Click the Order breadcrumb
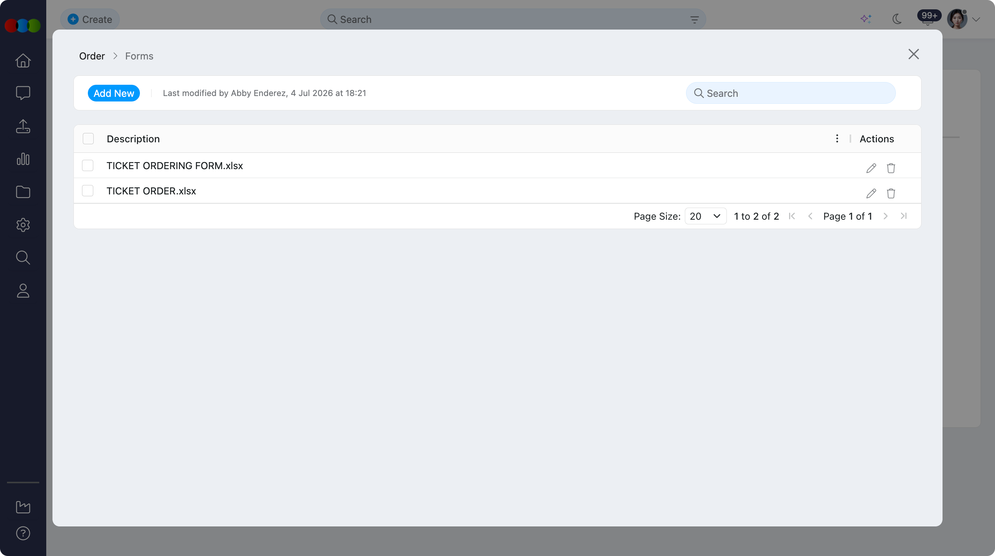The height and width of the screenshot is (556, 995). [x=92, y=56]
